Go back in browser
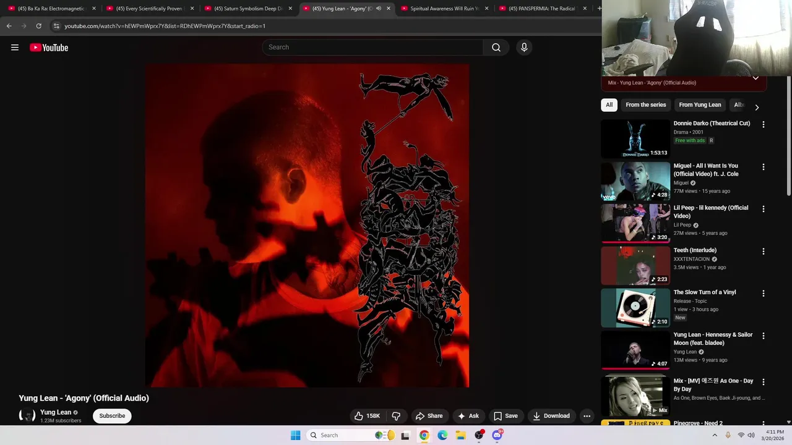Image resolution: width=792 pixels, height=445 pixels. (x=9, y=26)
